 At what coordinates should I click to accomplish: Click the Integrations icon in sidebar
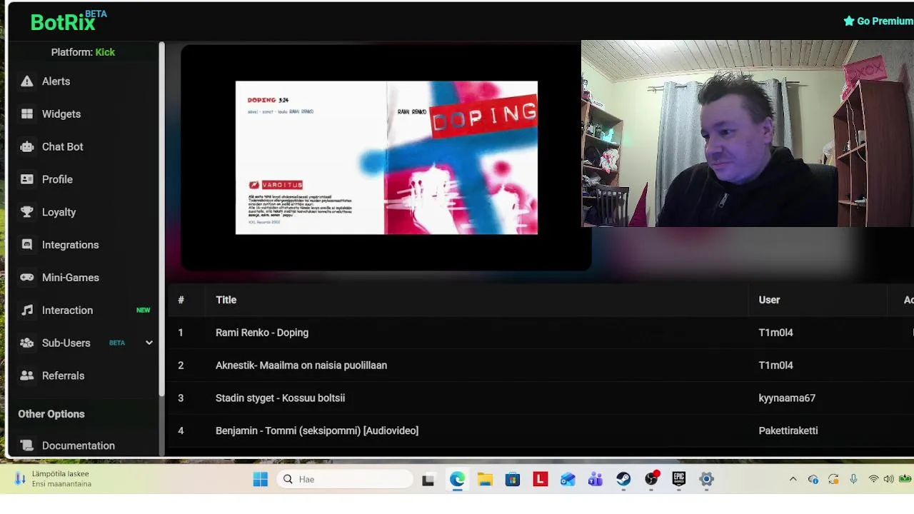27,245
